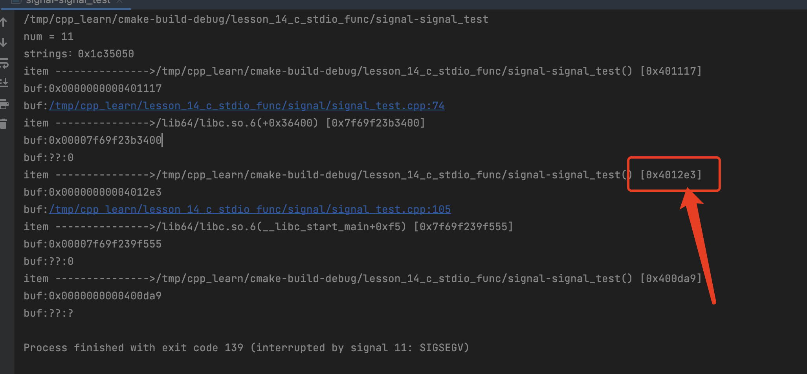Open the signal_test.cpp:74 link

click(x=247, y=106)
